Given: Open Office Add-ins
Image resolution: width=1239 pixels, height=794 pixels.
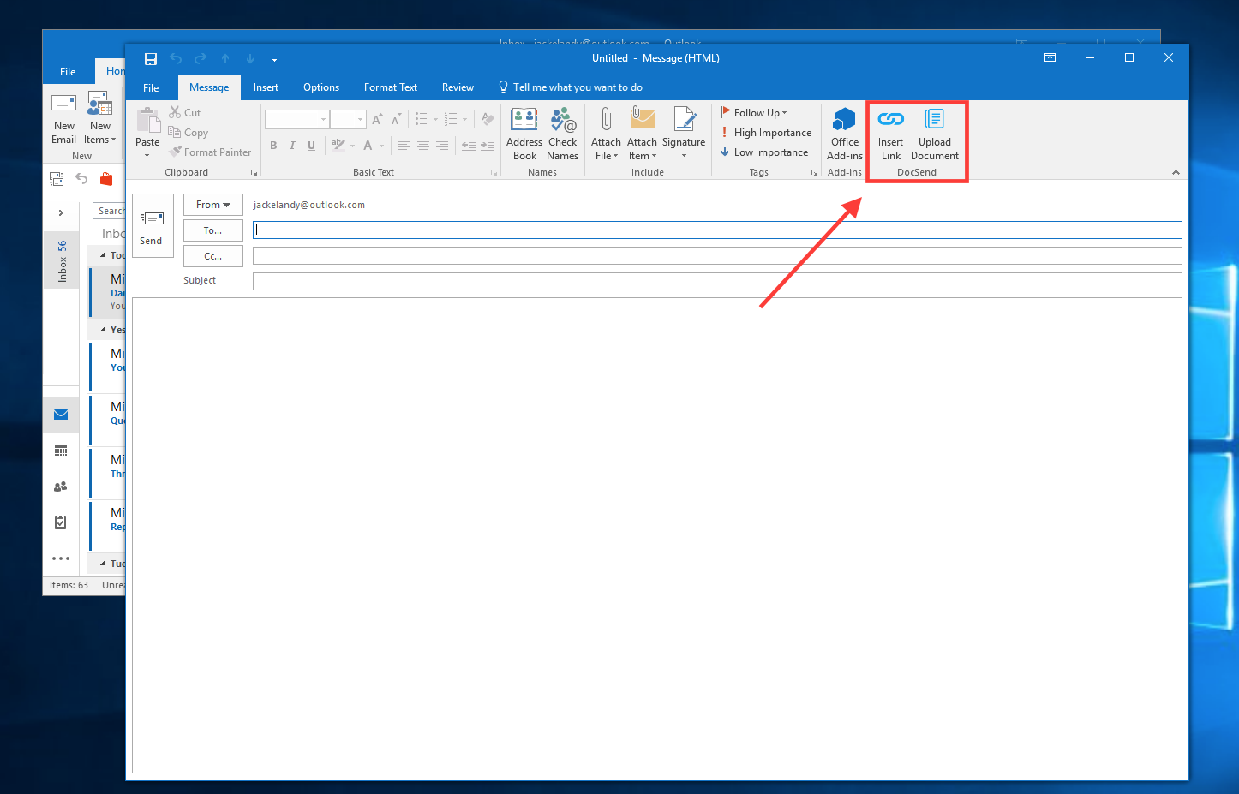Looking at the screenshot, I should [x=845, y=134].
